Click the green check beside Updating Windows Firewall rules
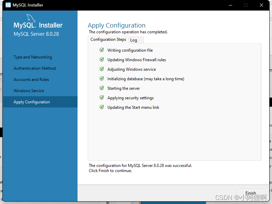272x204 pixels. pos(102,60)
